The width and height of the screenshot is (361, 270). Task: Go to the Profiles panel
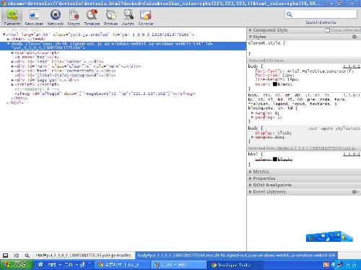[111, 17]
